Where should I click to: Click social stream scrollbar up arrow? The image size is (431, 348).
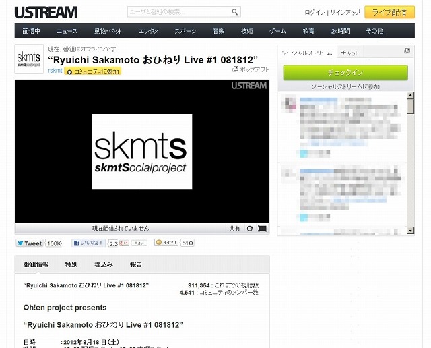[x=410, y=96]
